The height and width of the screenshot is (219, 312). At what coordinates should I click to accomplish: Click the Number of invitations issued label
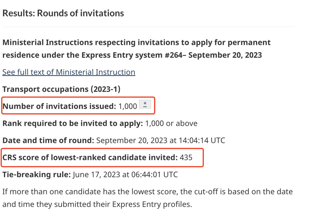click(59, 106)
